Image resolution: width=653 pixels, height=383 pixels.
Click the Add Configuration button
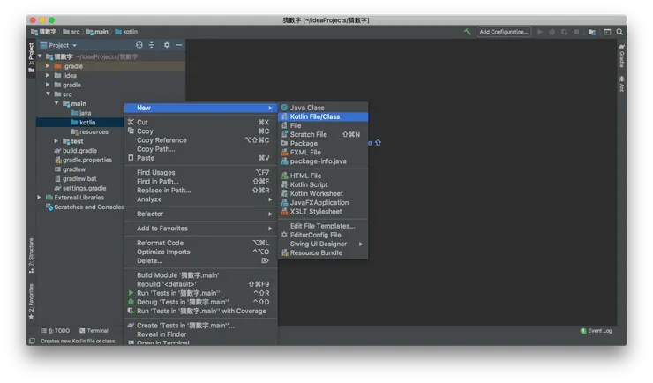click(503, 32)
